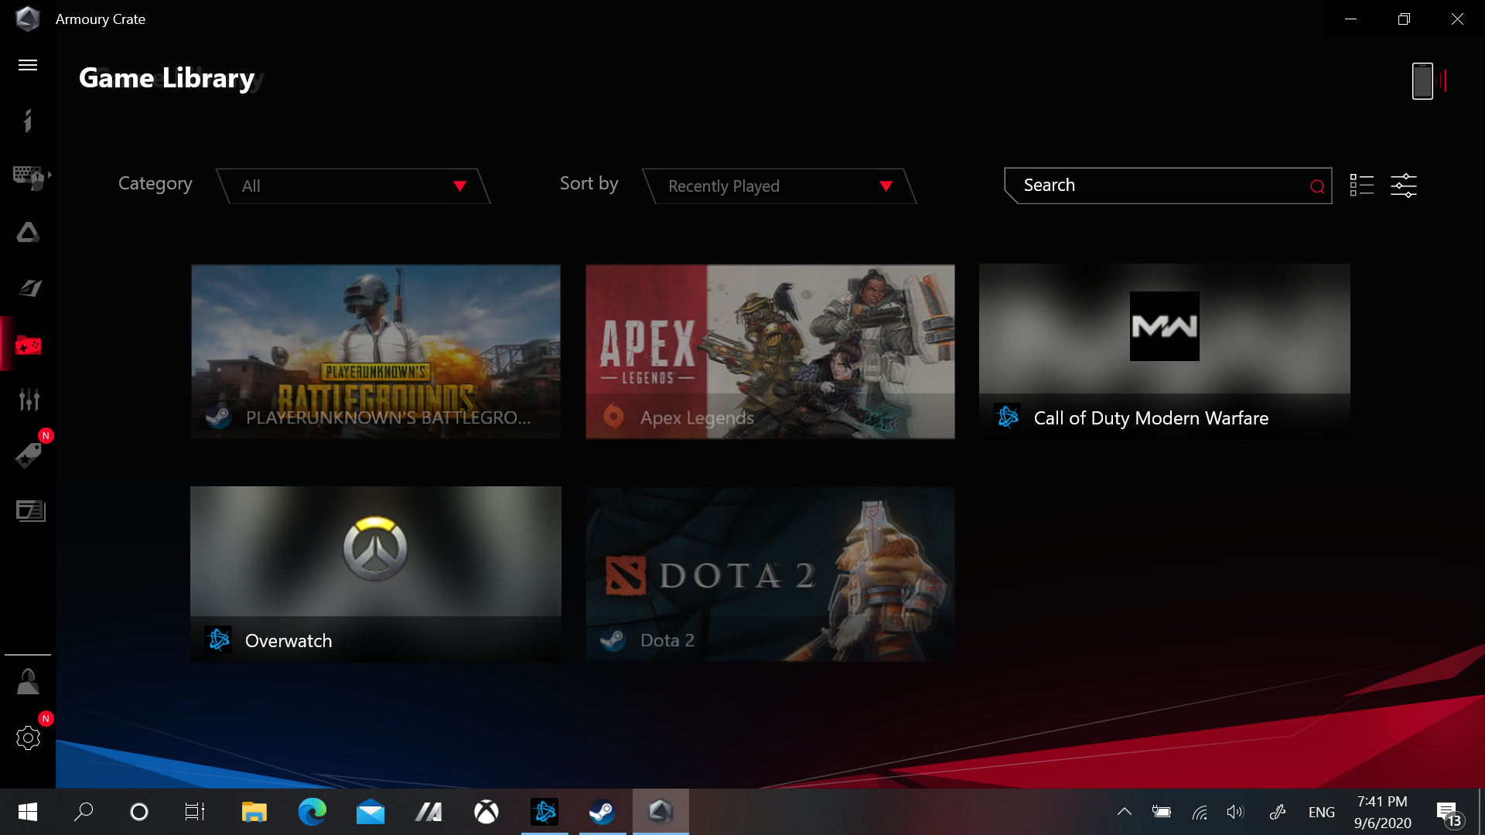Open the User Center profile icon

point(28,682)
